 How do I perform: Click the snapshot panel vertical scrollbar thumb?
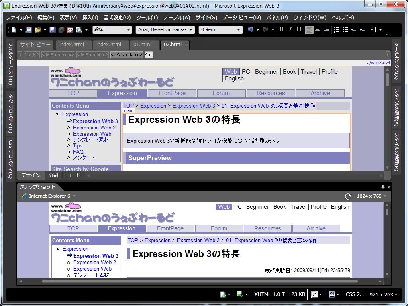[x=387, y=212]
